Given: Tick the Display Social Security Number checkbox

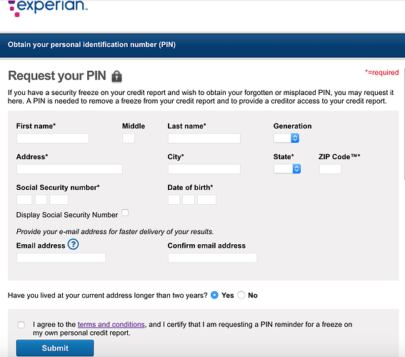Looking at the screenshot, I should 125,213.
